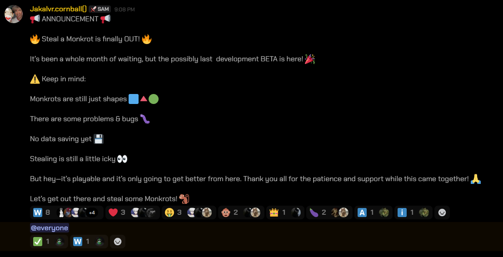The width and height of the screenshot is (503, 257).
Task: Click the Jakalvr.cornball() username
Action: pos(58,9)
